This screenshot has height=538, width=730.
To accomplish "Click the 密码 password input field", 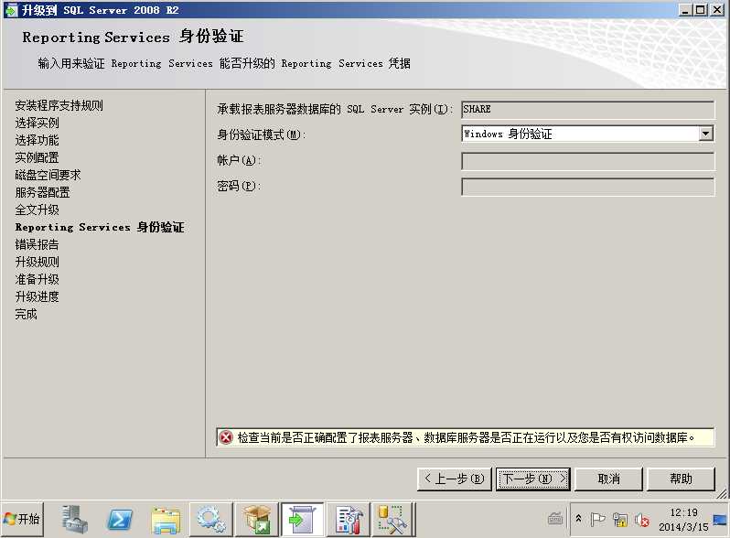I will [587, 187].
